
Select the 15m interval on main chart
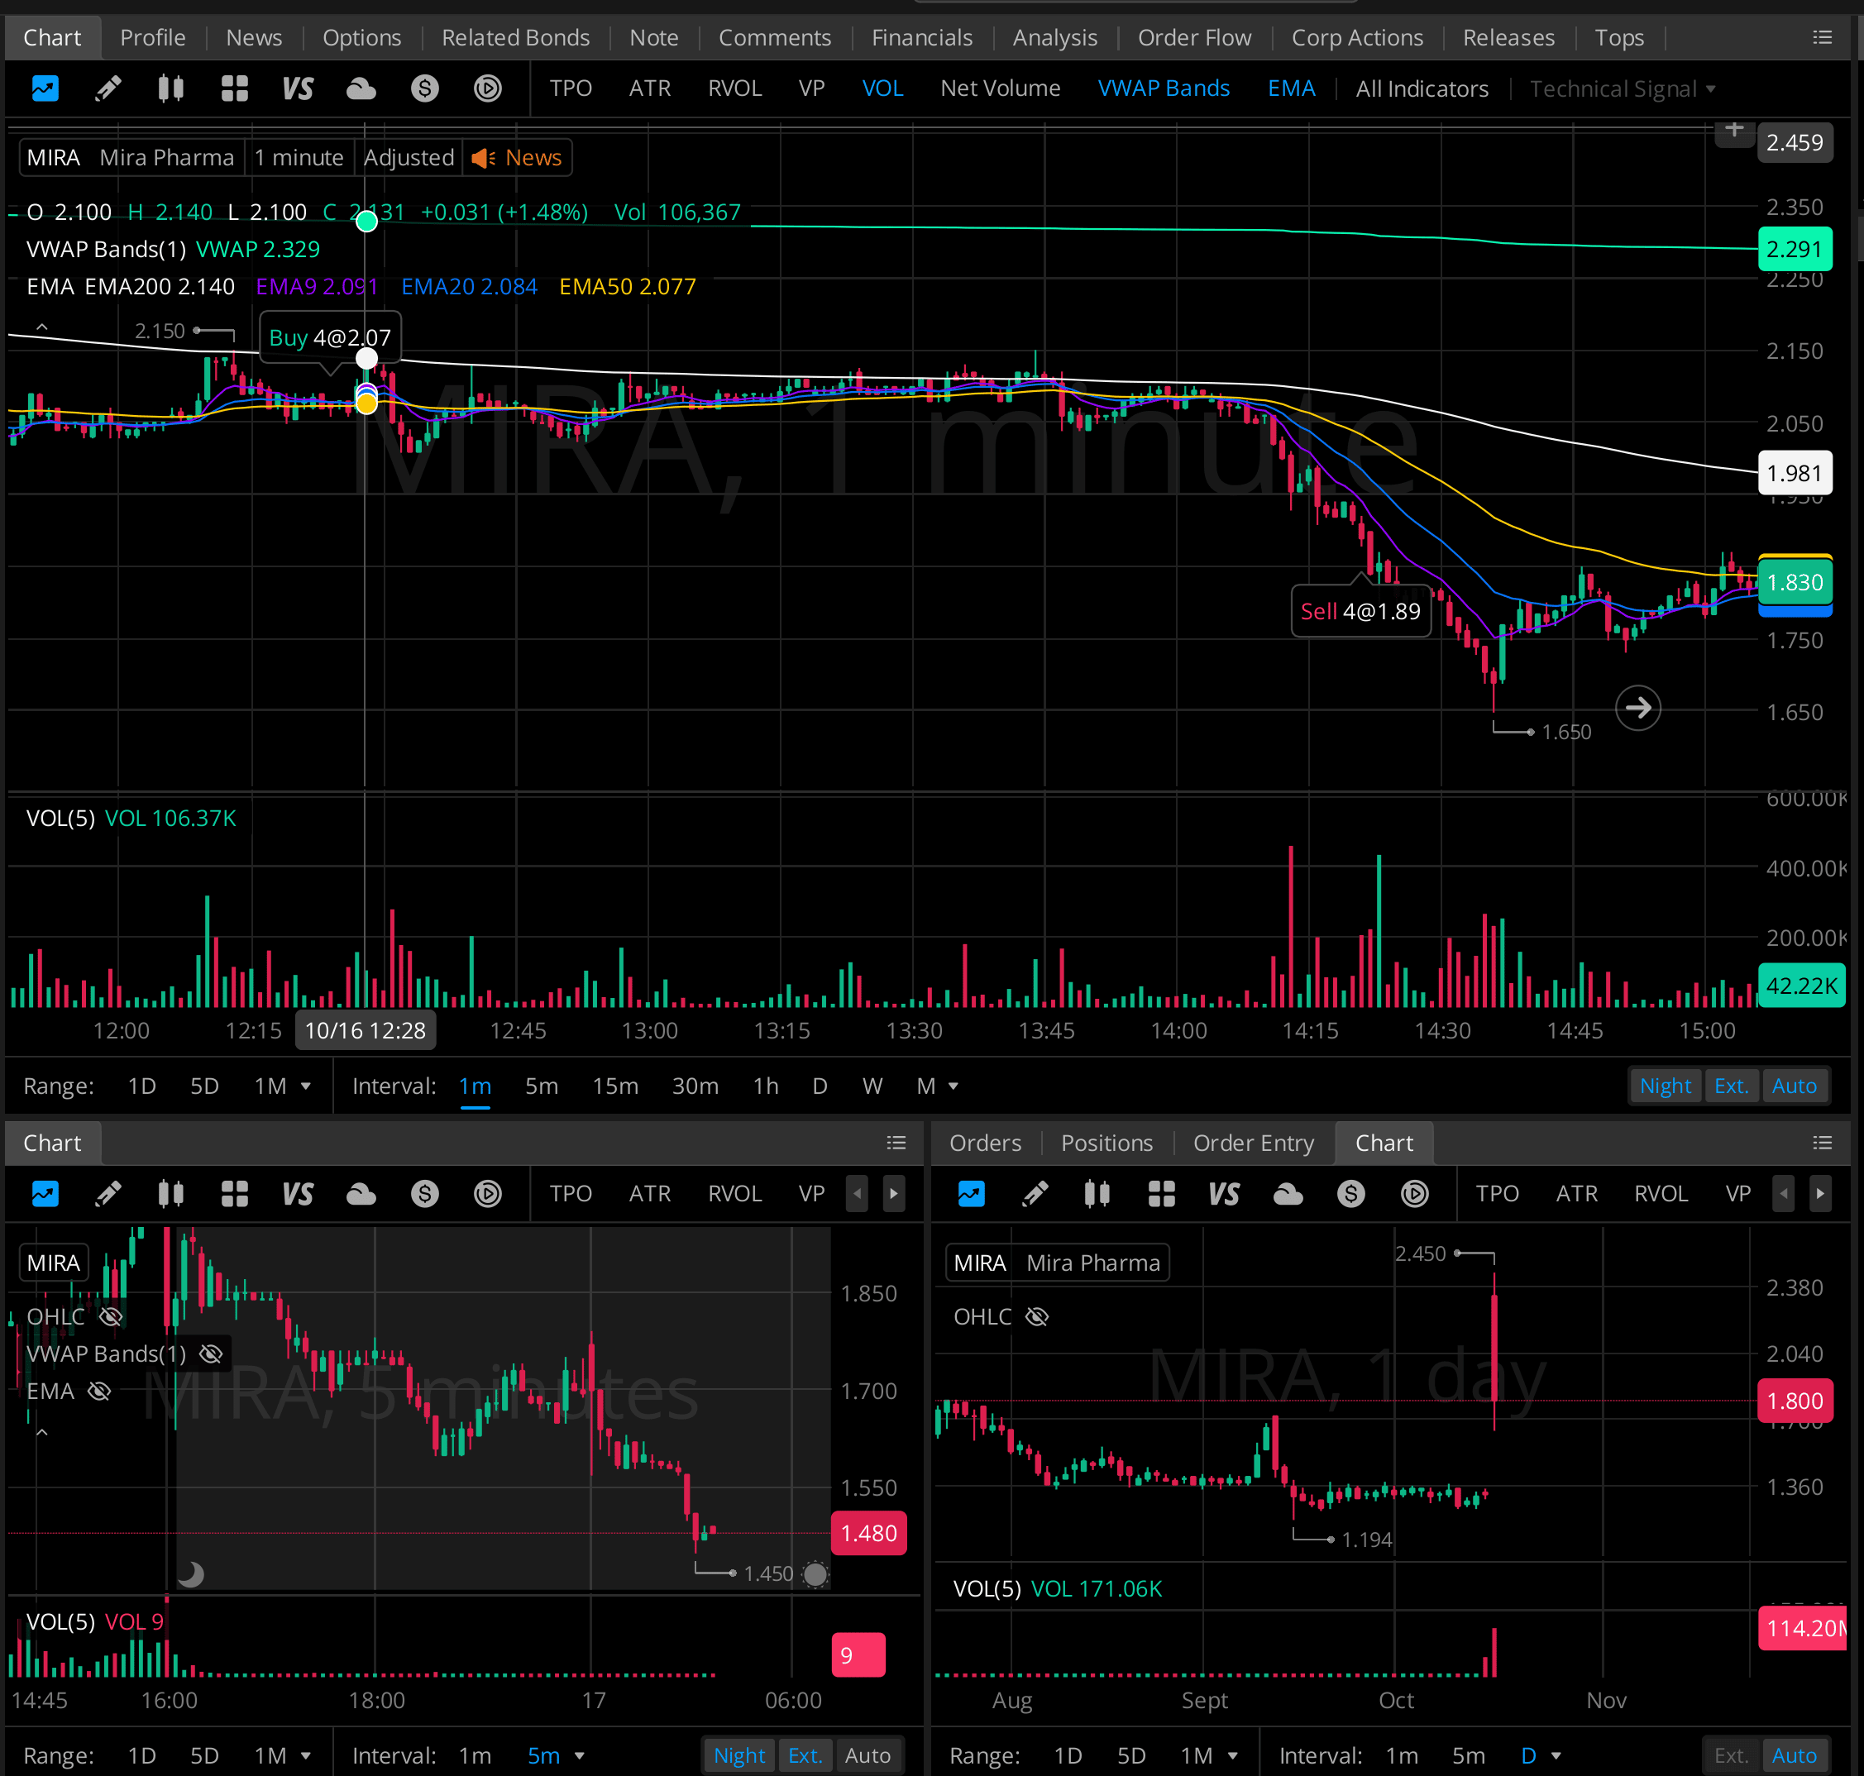point(614,1086)
